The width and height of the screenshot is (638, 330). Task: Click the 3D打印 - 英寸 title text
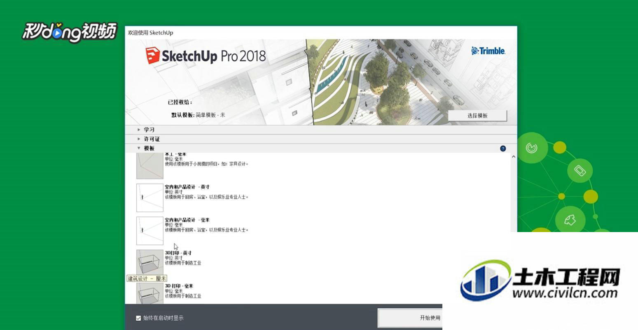pos(178,253)
